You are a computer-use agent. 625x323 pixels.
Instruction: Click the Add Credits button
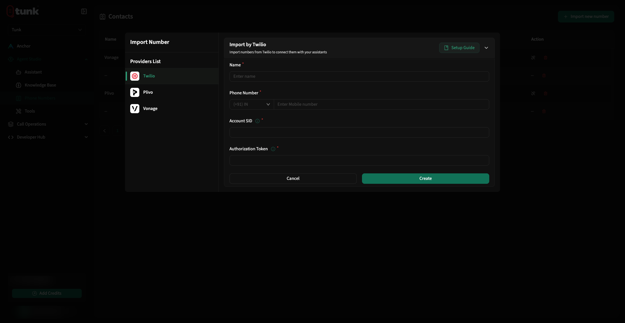click(x=47, y=293)
